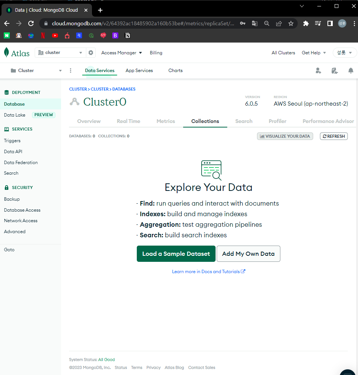Open the browser extensions puzzle icon
The image size is (358, 375).
(x=306, y=23)
